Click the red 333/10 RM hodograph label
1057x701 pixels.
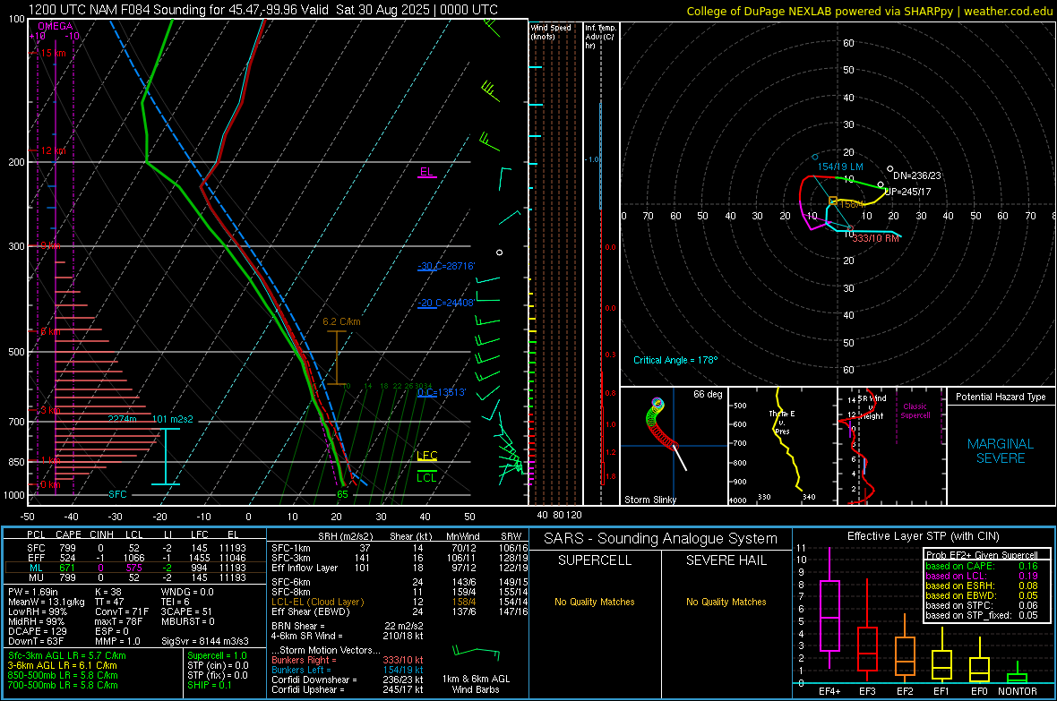pyautogui.click(x=876, y=239)
